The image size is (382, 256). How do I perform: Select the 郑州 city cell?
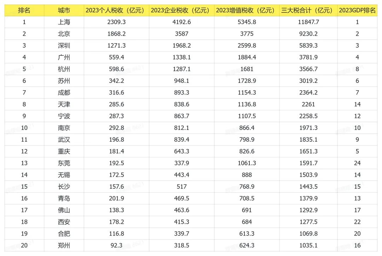click(64, 245)
